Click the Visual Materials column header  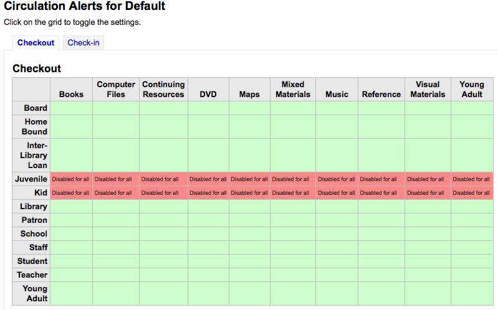[x=428, y=89]
